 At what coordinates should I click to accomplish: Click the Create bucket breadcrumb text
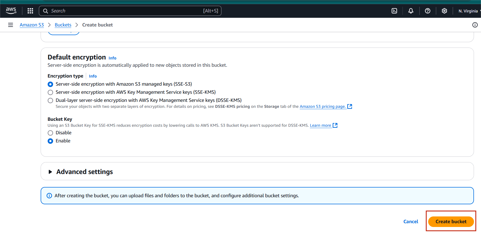[97, 25]
